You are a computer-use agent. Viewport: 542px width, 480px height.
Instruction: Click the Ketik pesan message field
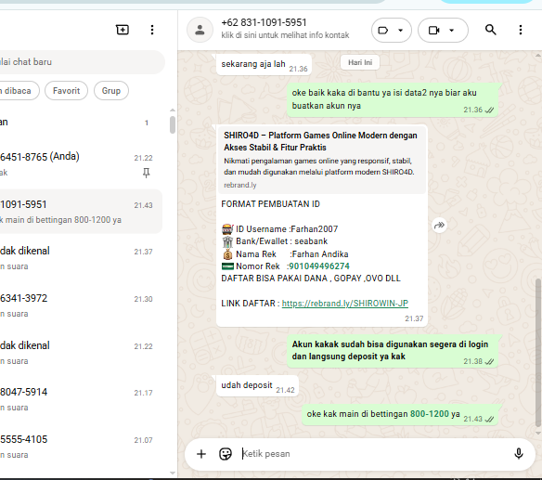coord(373,453)
